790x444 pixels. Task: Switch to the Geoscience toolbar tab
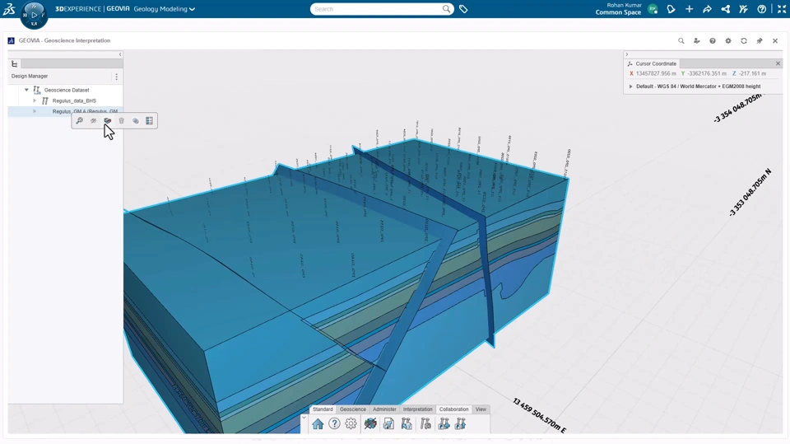pos(353,409)
